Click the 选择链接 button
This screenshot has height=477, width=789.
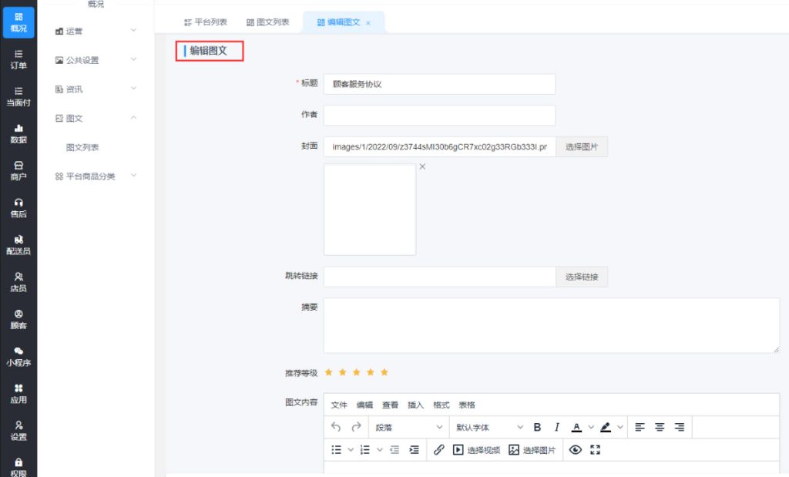[582, 277]
